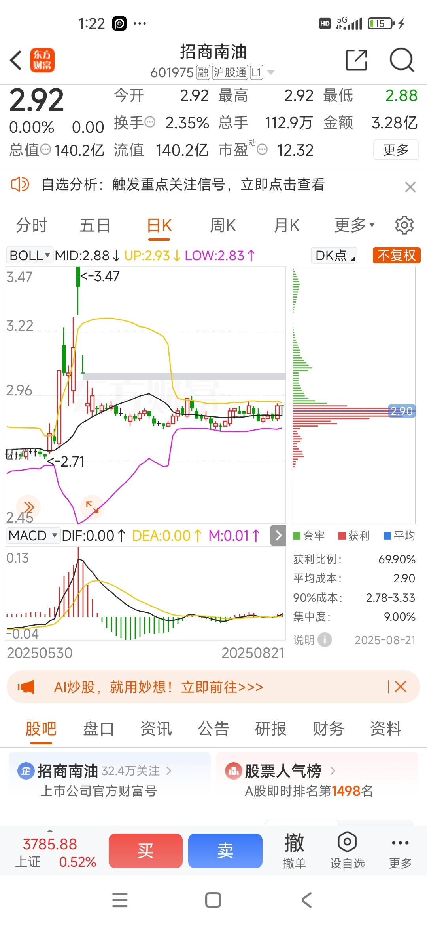Switch to the 周K chart tab
The width and height of the screenshot is (427, 927).
click(x=223, y=225)
